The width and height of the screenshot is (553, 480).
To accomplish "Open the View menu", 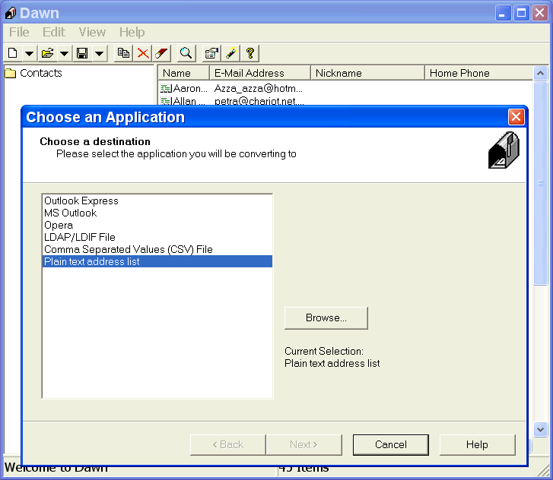I will click(92, 32).
